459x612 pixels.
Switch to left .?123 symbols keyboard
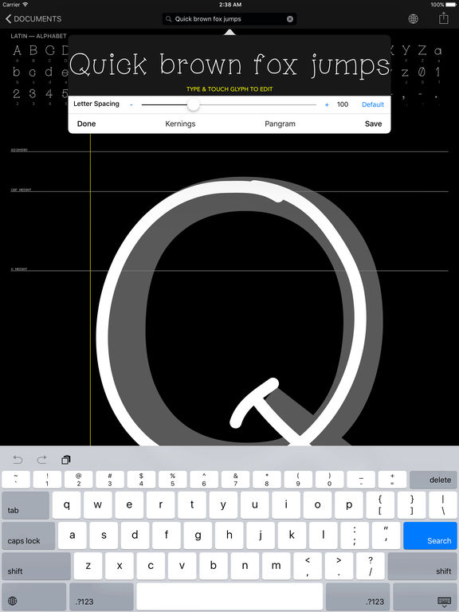pos(101,596)
